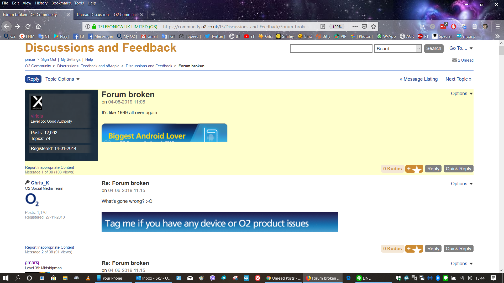
Task: Toggle Reader View in the address bar
Action: [322, 26]
